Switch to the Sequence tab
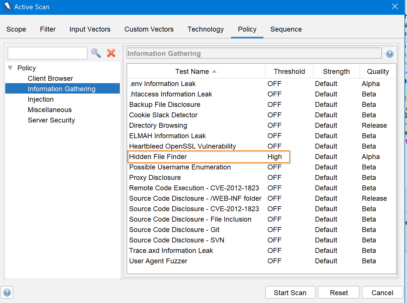This screenshot has height=303, width=407. coord(286,29)
